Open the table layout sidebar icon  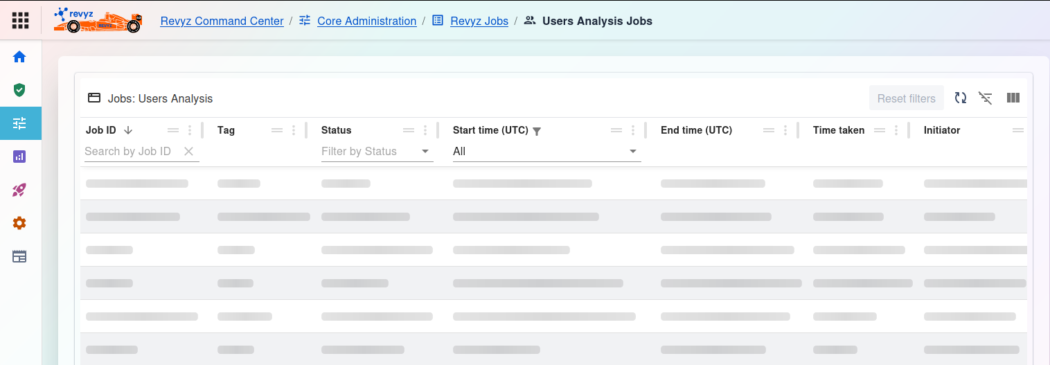point(19,256)
